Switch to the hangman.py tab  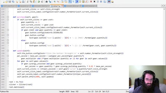point(24,6)
